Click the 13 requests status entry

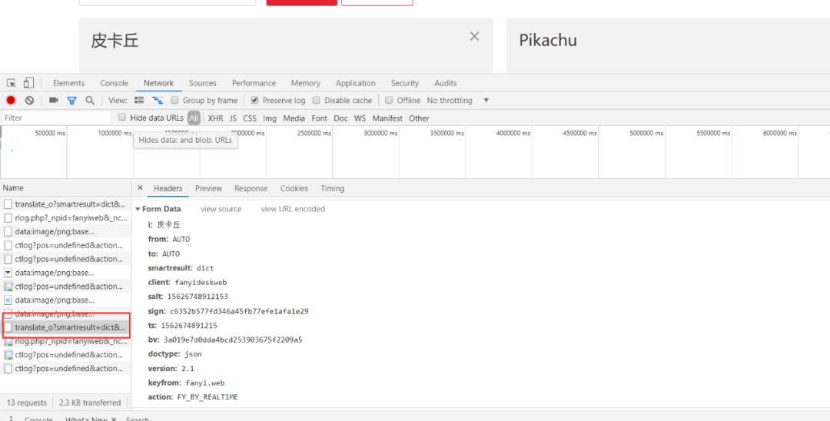(x=26, y=403)
